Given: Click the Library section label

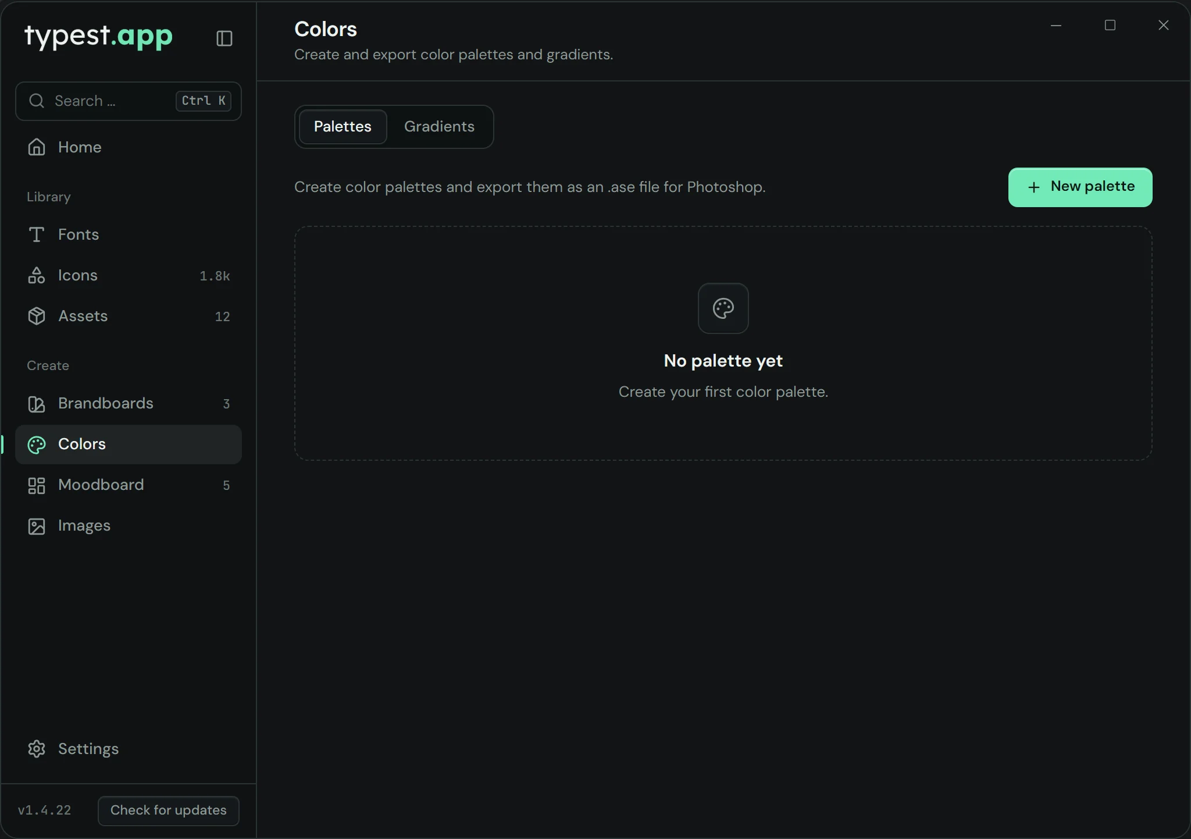Looking at the screenshot, I should pos(49,197).
